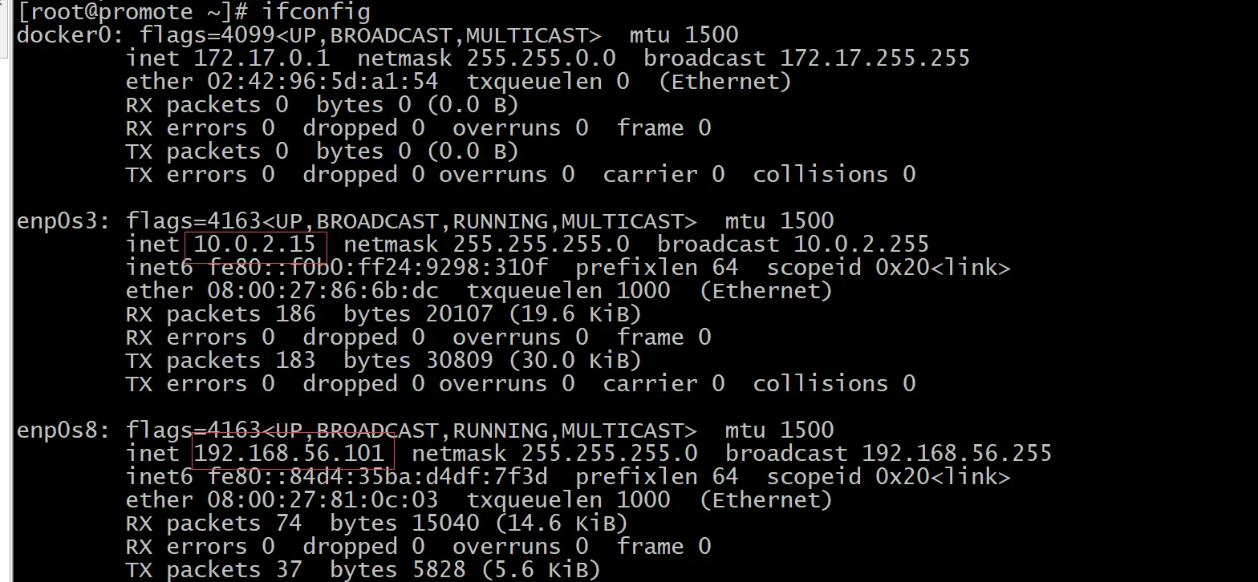The height and width of the screenshot is (582, 1258).
Task: Click the 20107 bytes received value
Action: coord(460,313)
